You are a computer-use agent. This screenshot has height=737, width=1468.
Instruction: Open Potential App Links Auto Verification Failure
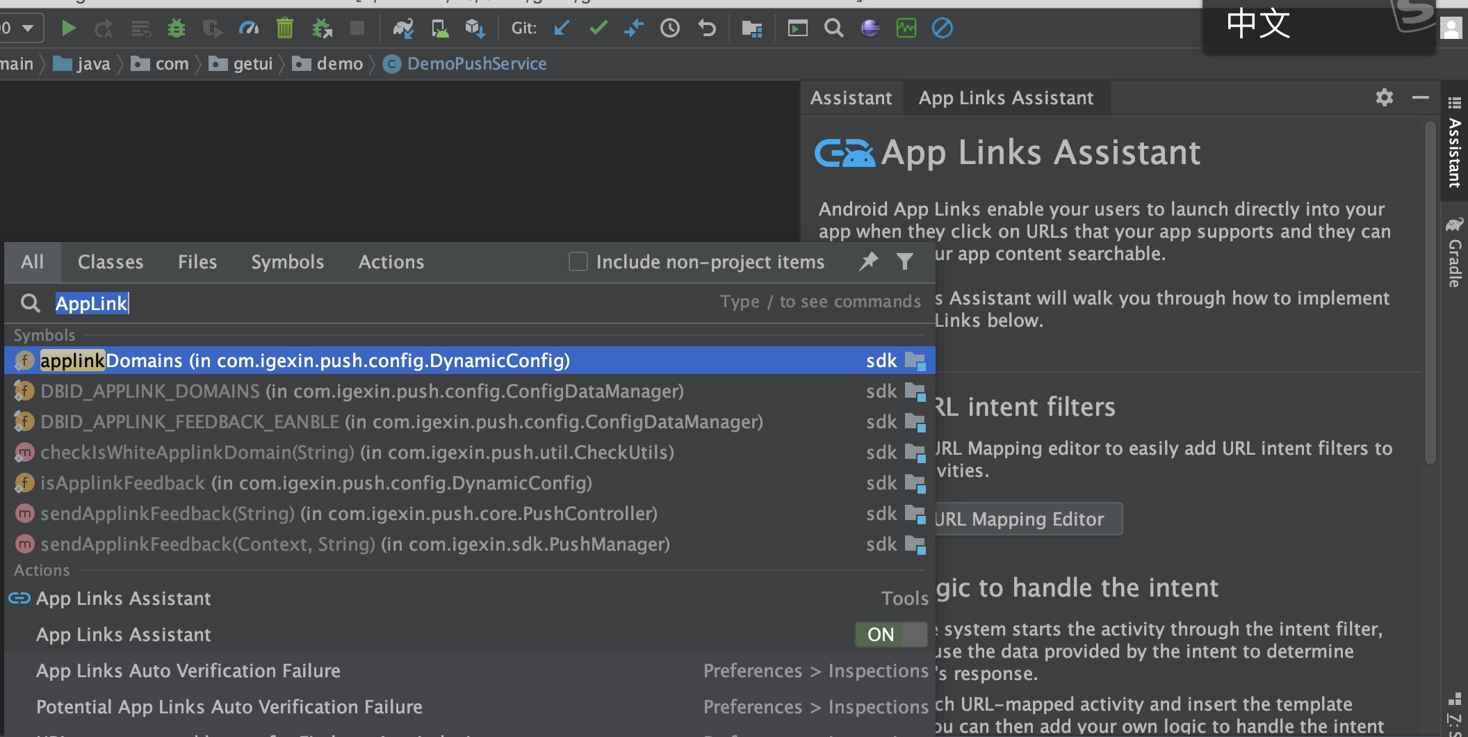point(470,706)
